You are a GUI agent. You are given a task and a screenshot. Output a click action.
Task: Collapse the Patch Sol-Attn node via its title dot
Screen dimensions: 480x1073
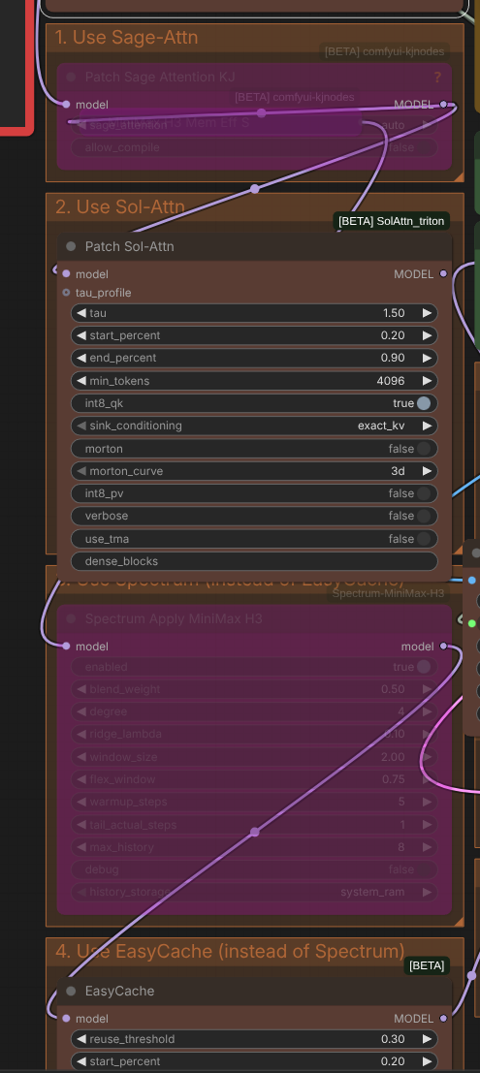(x=71, y=246)
